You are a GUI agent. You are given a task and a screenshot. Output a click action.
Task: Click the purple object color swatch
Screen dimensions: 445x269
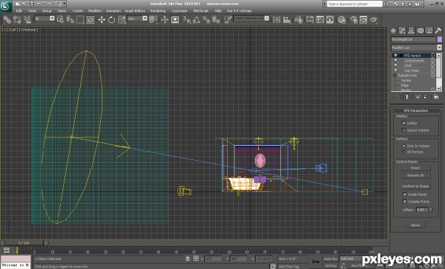click(440, 39)
